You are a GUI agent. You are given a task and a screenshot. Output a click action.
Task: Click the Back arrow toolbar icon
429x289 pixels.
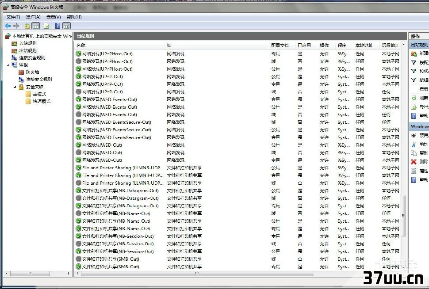[8, 26]
